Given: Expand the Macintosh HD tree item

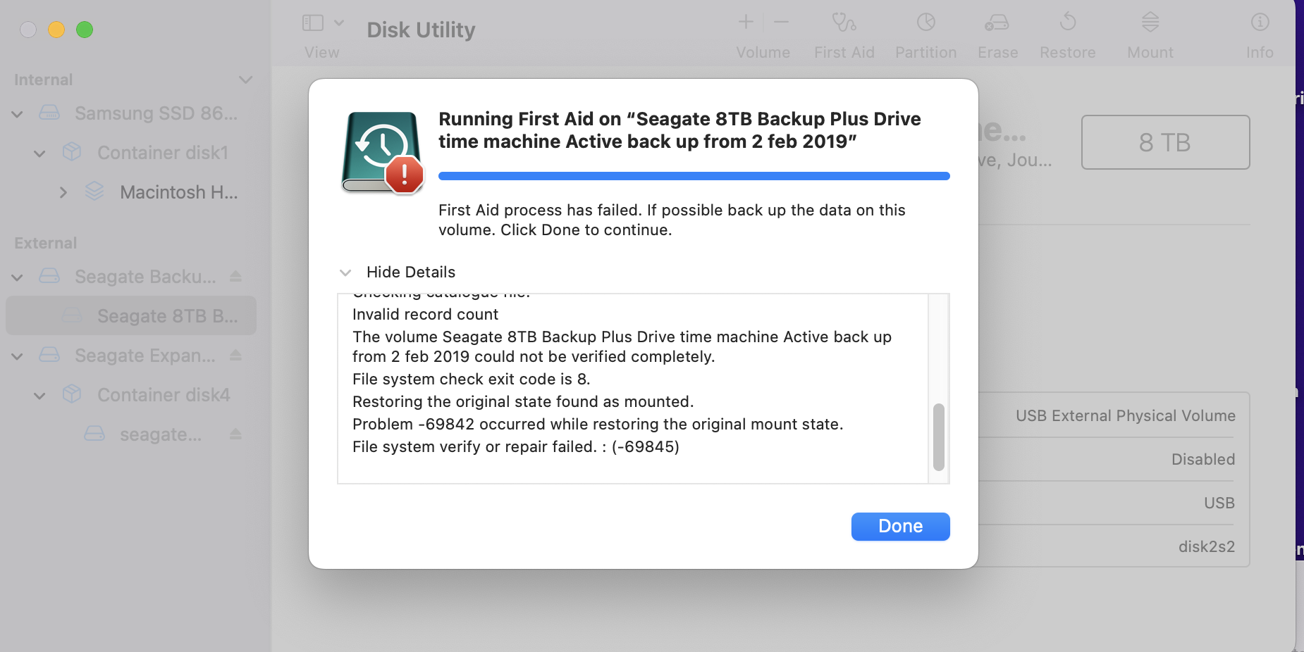Looking at the screenshot, I should point(63,192).
